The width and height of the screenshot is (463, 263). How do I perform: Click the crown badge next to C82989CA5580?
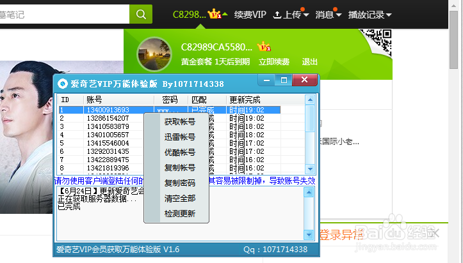[264, 47]
